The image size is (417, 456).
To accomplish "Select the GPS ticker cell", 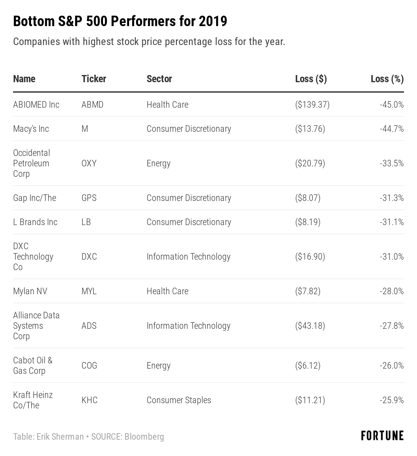I will coord(89,198).
